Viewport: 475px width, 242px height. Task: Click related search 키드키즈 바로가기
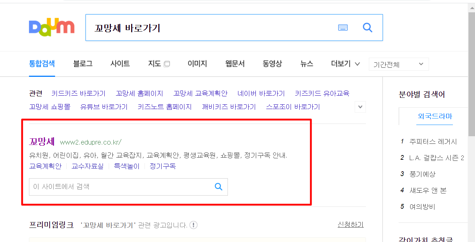(x=79, y=93)
